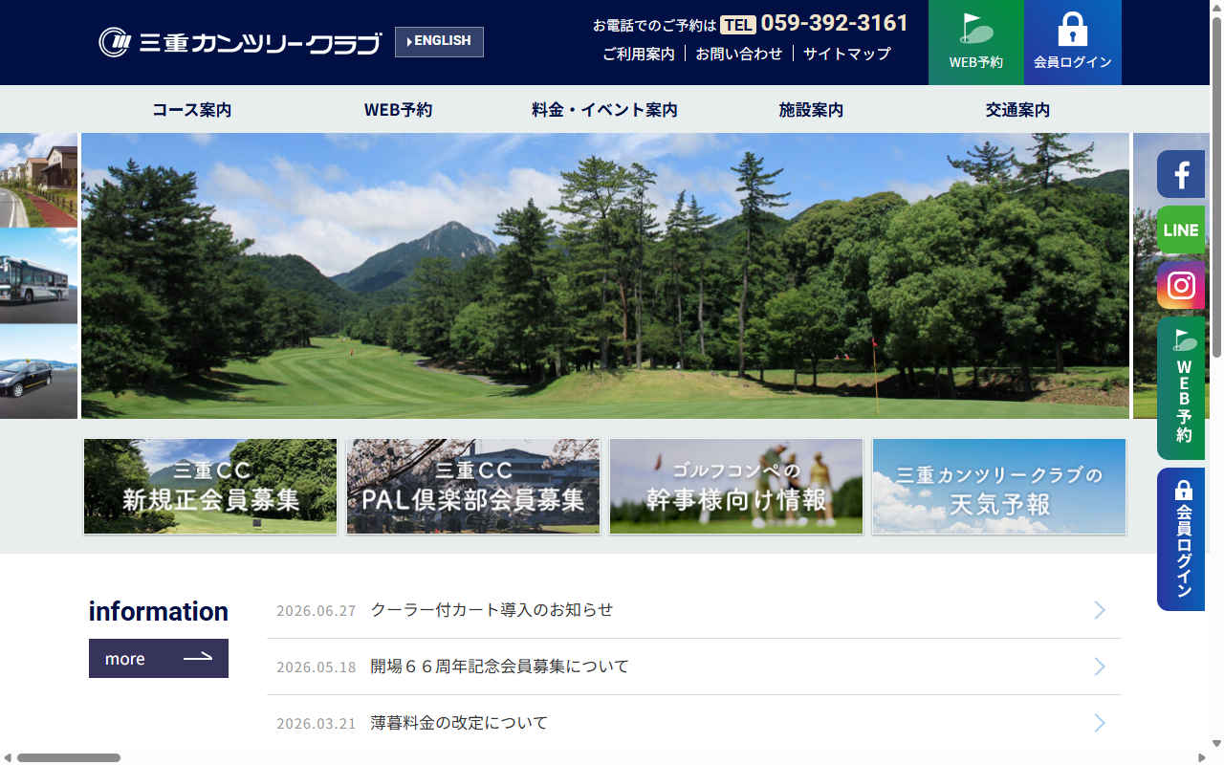
Task: Click the 2026.03.21 news date
Action: click(x=316, y=724)
